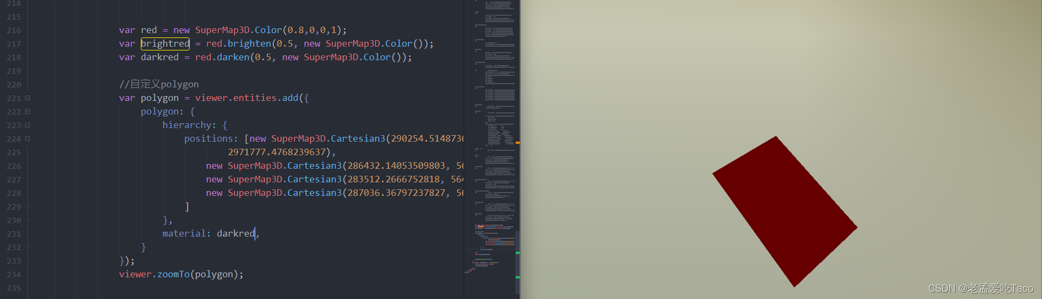Click line number 220 in the gutter
The height and width of the screenshot is (299, 1042).
14,85
